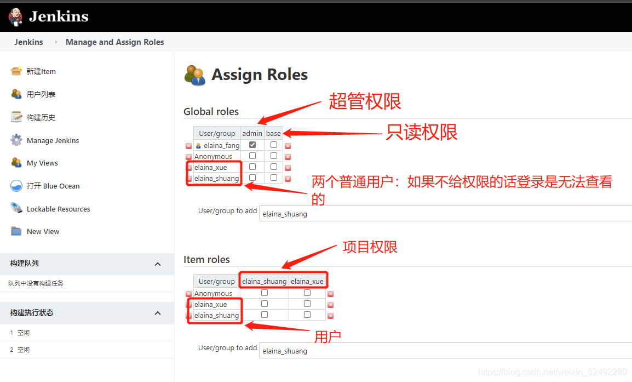Check elaina_shuang item role for user elaina_xue
The image size is (632, 382).
(265, 304)
